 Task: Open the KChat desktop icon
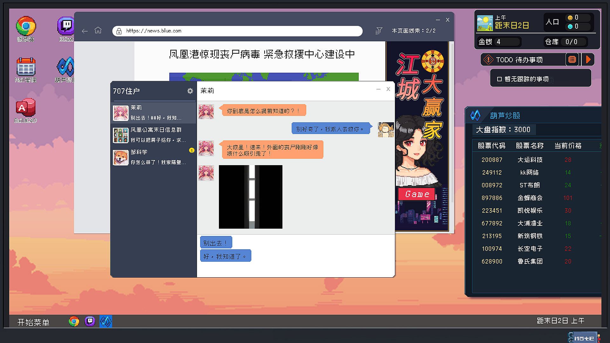[66, 26]
